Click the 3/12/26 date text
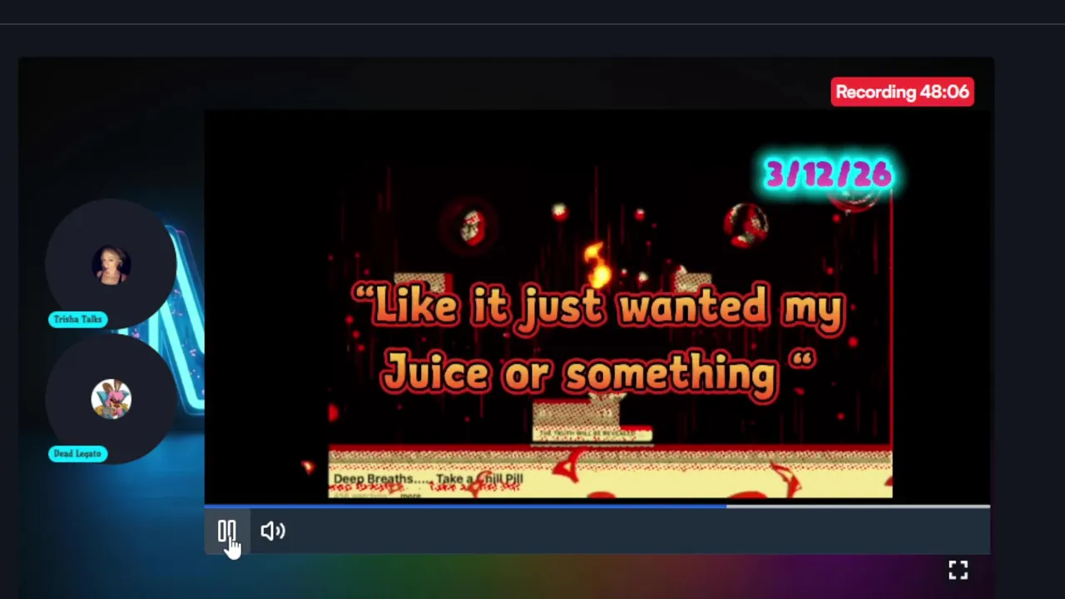 click(x=828, y=174)
